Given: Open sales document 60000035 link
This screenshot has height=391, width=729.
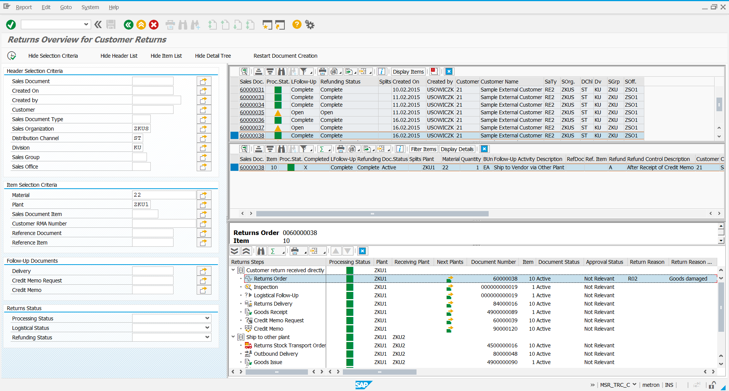Looking at the screenshot, I should [252, 112].
